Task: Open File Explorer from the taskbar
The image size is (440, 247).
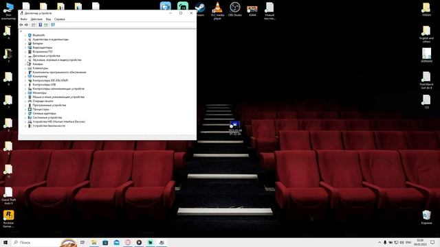Action: 93,242
